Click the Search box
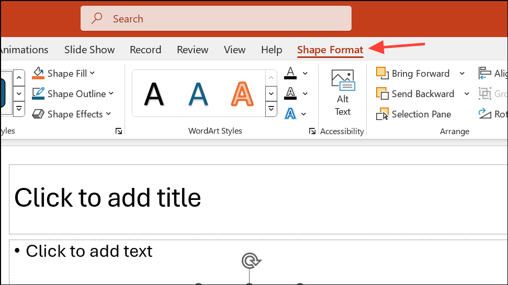Screen dimensions: 508x285 pyautogui.click(x=216, y=19)
